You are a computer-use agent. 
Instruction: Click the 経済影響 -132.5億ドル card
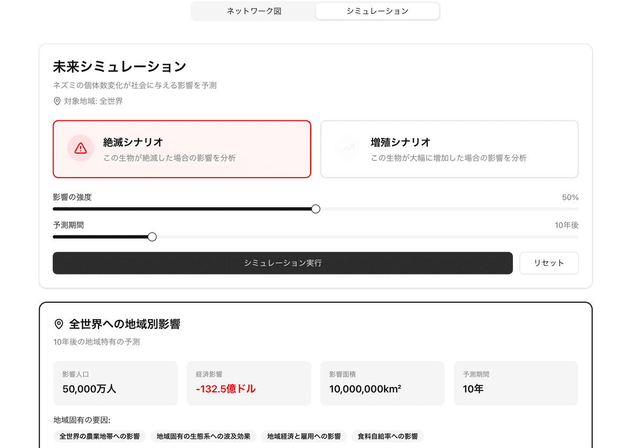pos(249,383)
